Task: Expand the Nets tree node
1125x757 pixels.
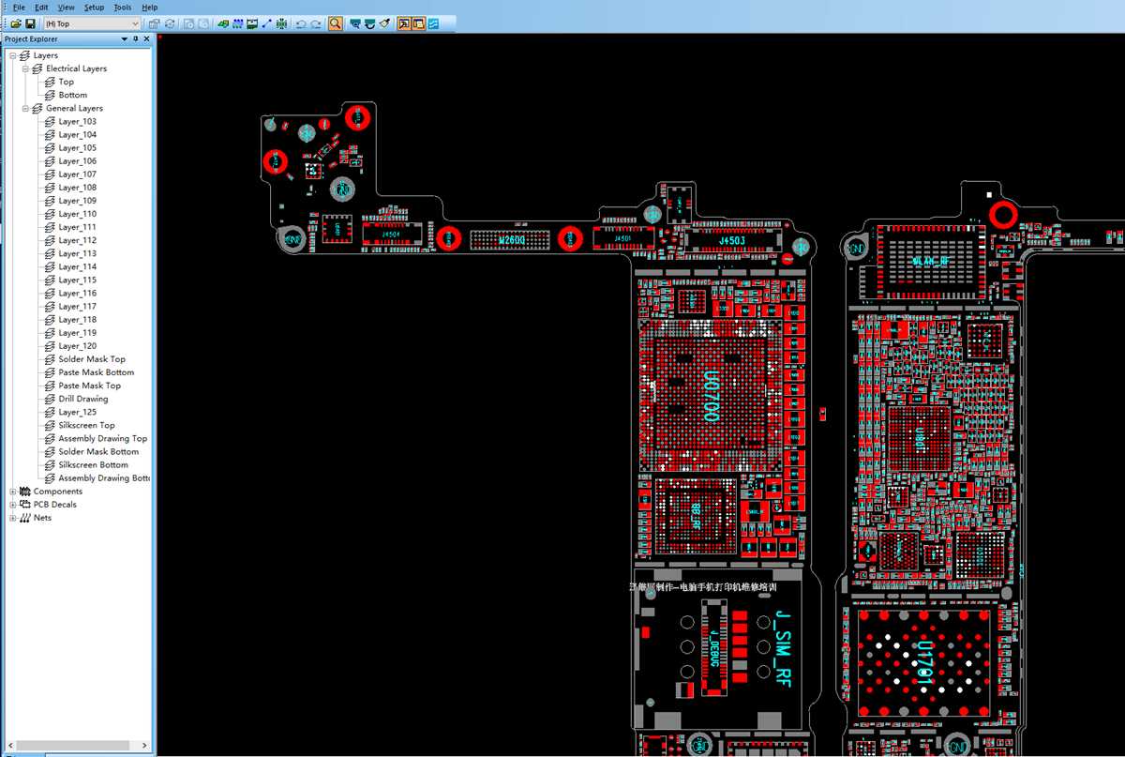Action: coord(13,518)
